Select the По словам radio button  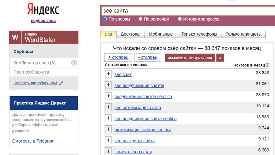(105, 19)
